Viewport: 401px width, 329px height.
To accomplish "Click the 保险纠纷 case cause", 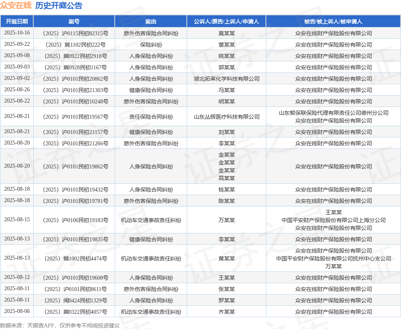I will coord(151,45).
